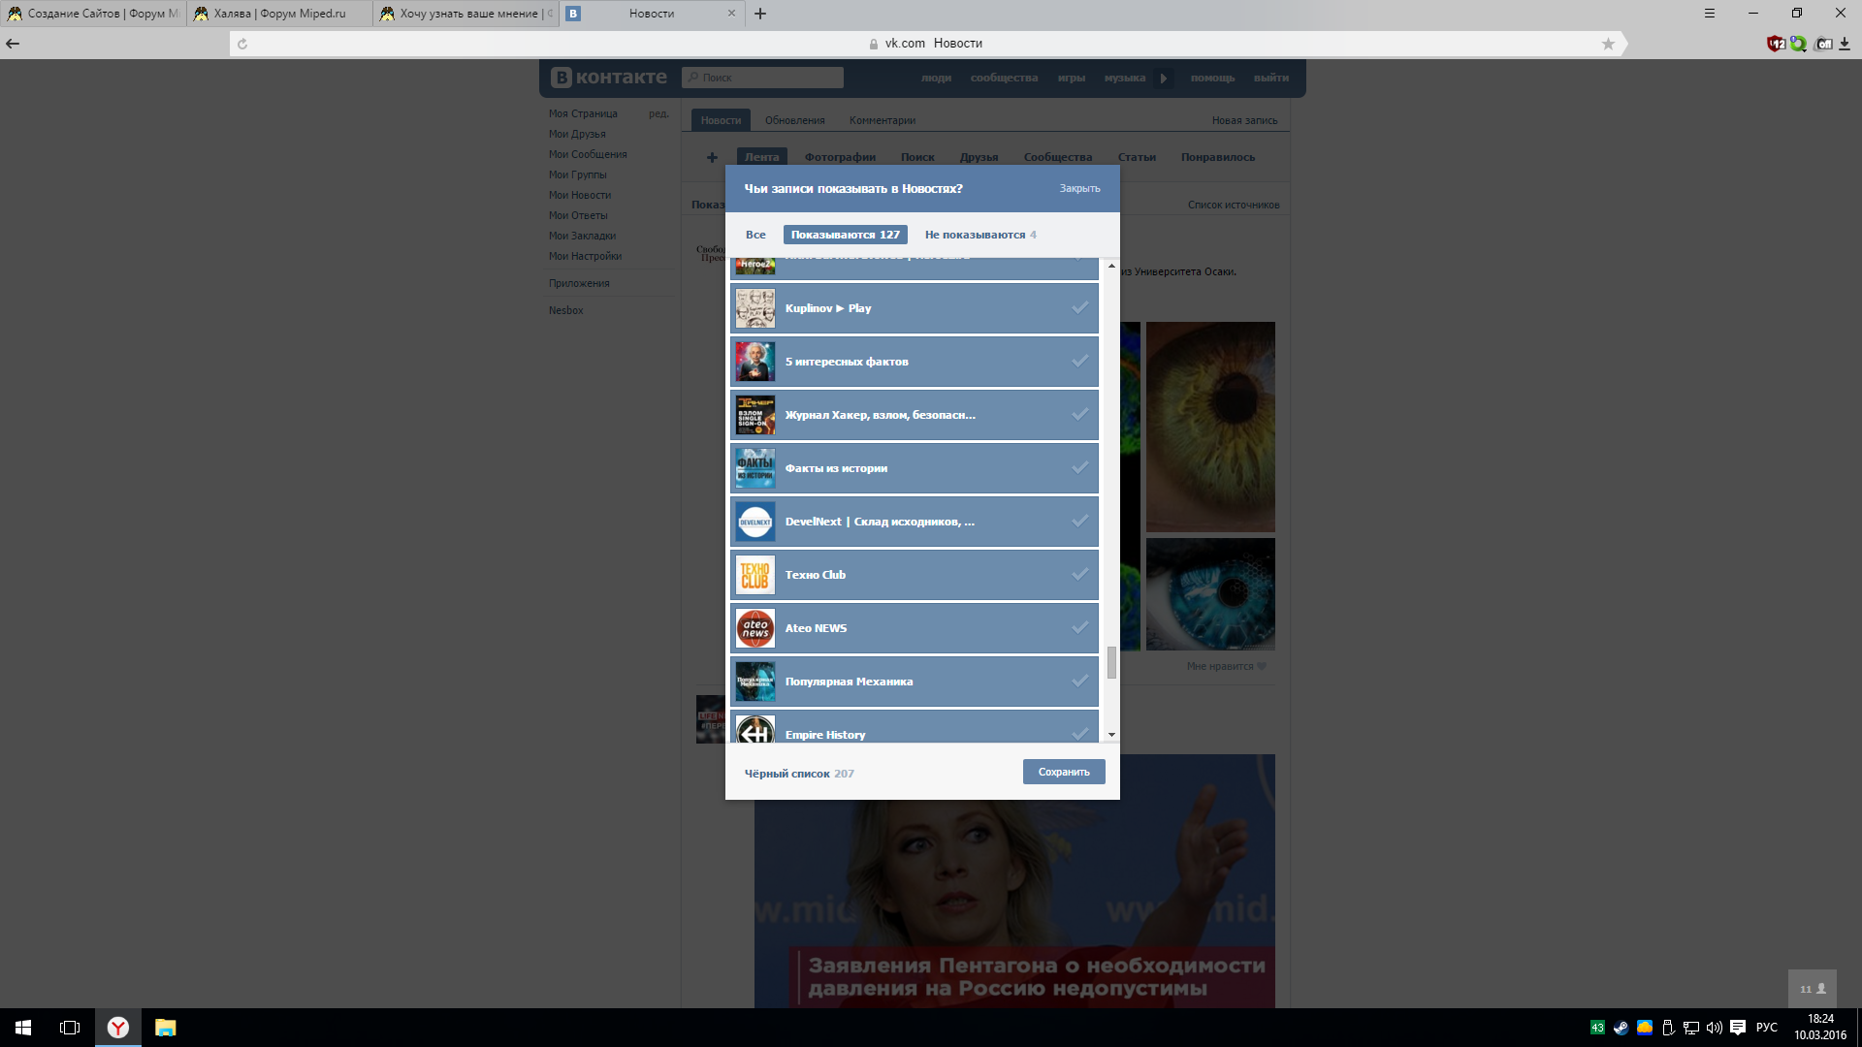The image size is (1862, 1047).
Task: Click the Ateo NEWS group avatar
Action: (754, 628)
